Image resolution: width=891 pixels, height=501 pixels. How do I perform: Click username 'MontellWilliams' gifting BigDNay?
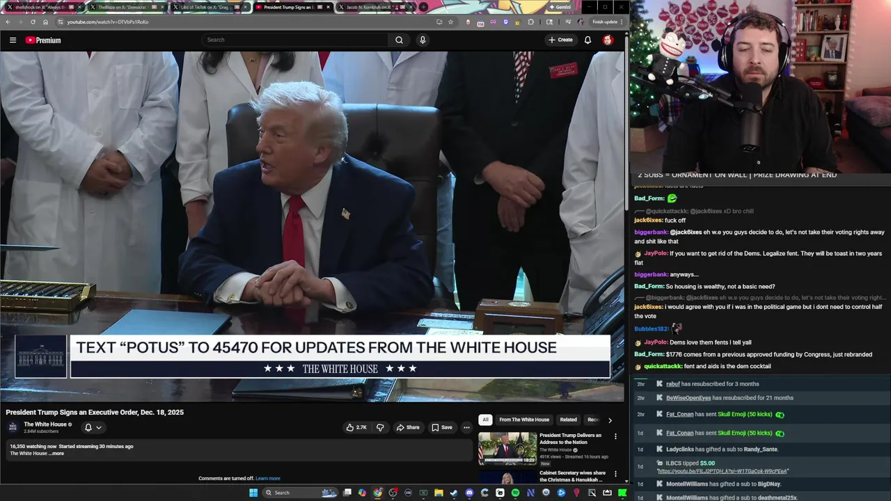pyautogui.click(x=687, y=484)
